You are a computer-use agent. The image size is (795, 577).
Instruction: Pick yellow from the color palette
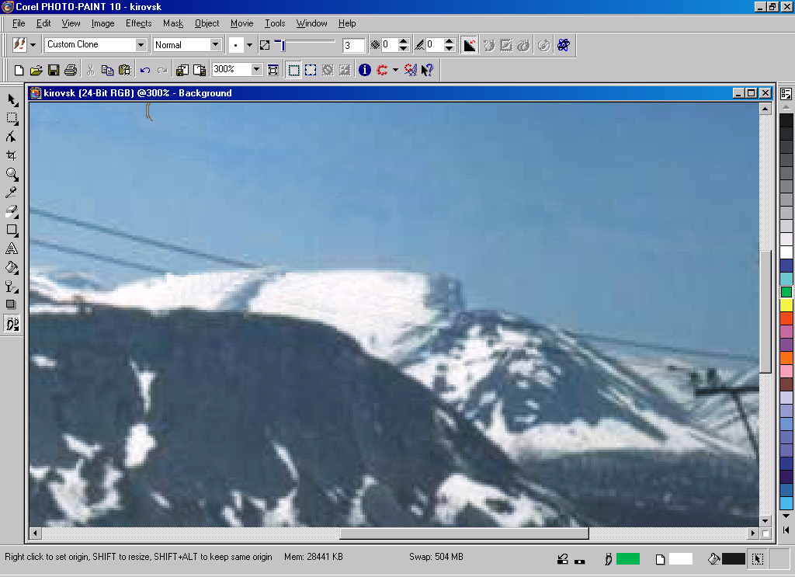tap(786, 304)
